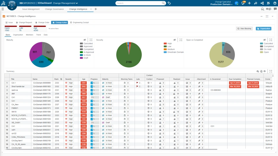Click the purple Draft pie slice 601
This screenshot has height=156, width=278.
(35, 52)
